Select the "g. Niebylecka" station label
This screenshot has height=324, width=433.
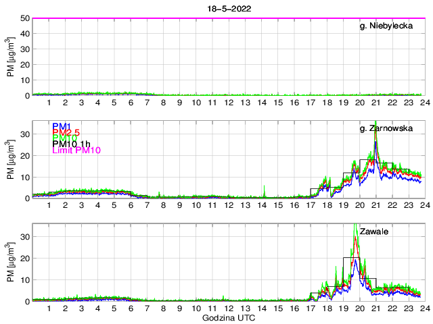[x=386, y=26]
